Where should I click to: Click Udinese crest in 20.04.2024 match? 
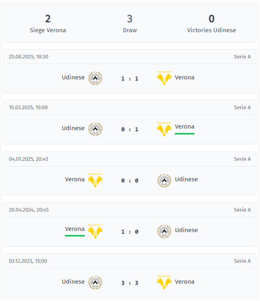tap(164, 231)
